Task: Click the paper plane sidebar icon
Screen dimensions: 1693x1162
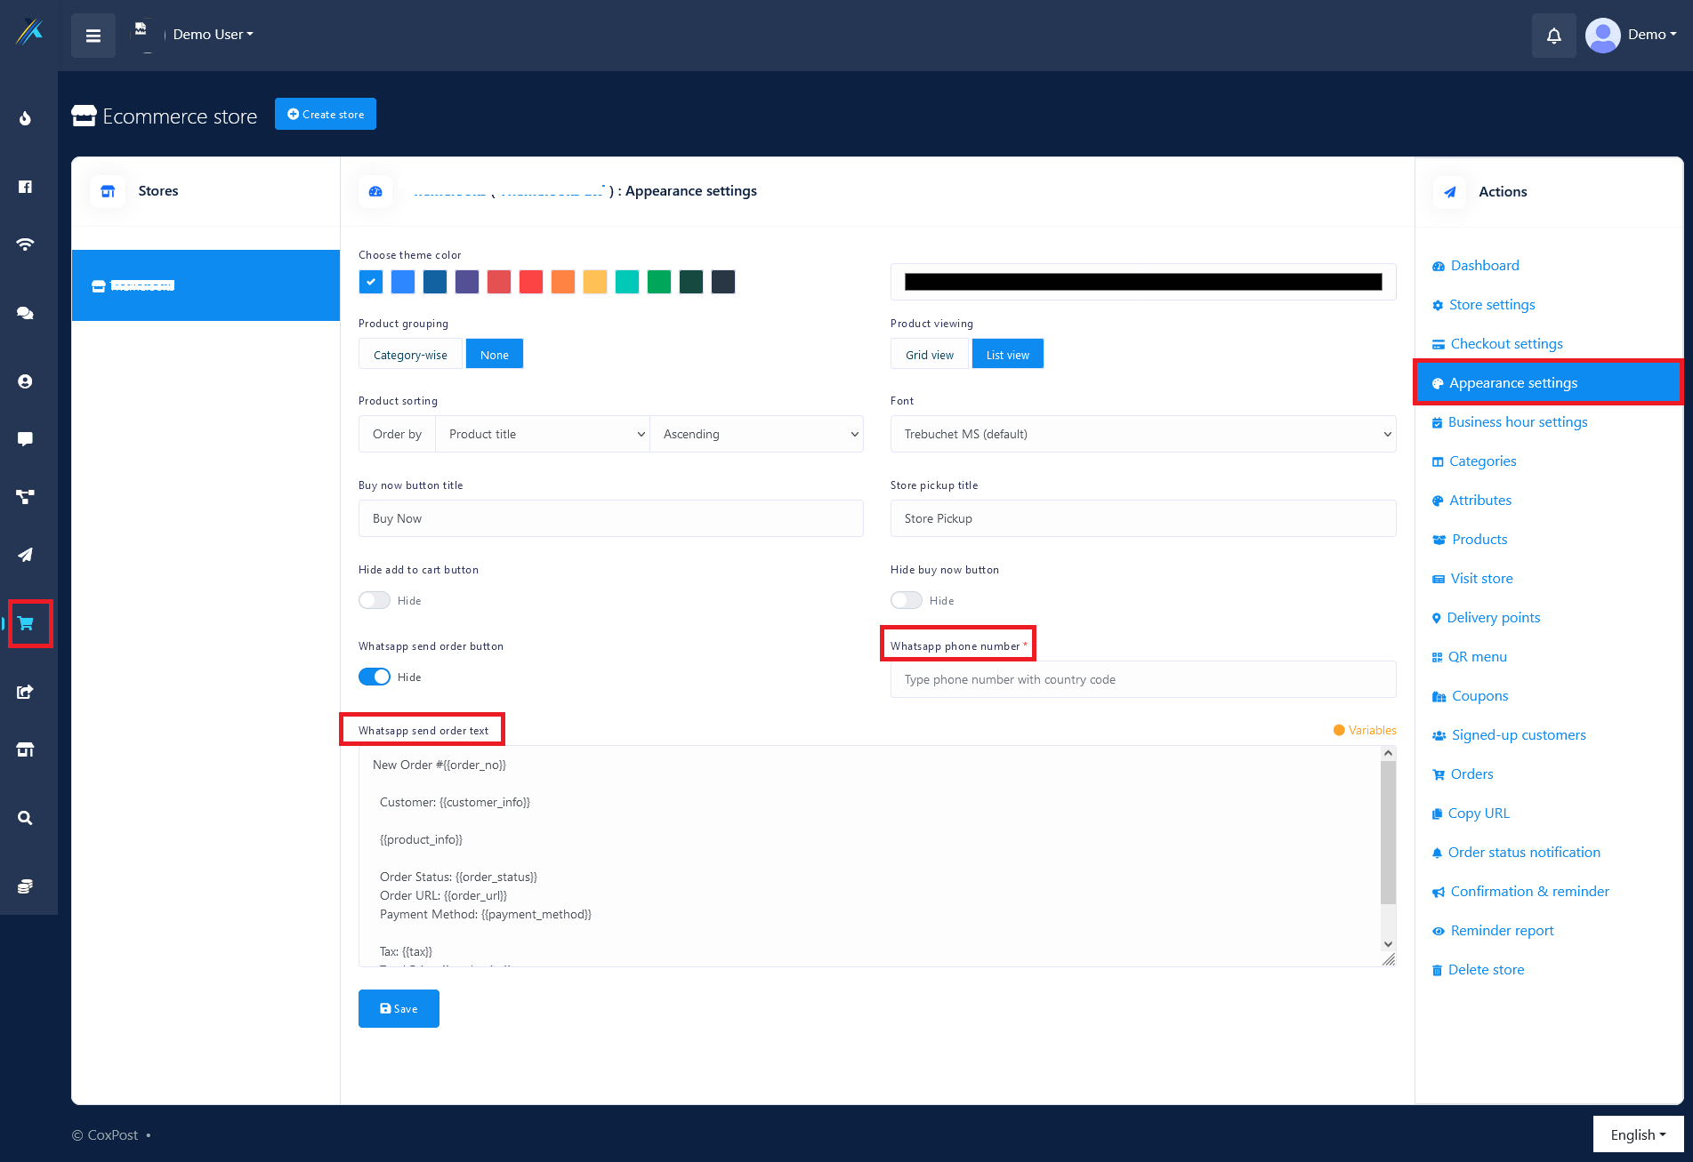Action: point(26,555)
